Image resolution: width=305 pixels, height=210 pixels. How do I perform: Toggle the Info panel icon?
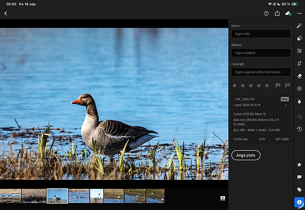pyautogui.click(x=299, y=203)
